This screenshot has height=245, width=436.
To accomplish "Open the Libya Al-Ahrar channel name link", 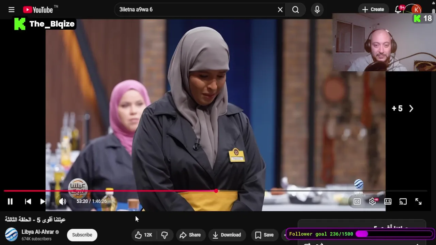I will click(x=38, y=232).
